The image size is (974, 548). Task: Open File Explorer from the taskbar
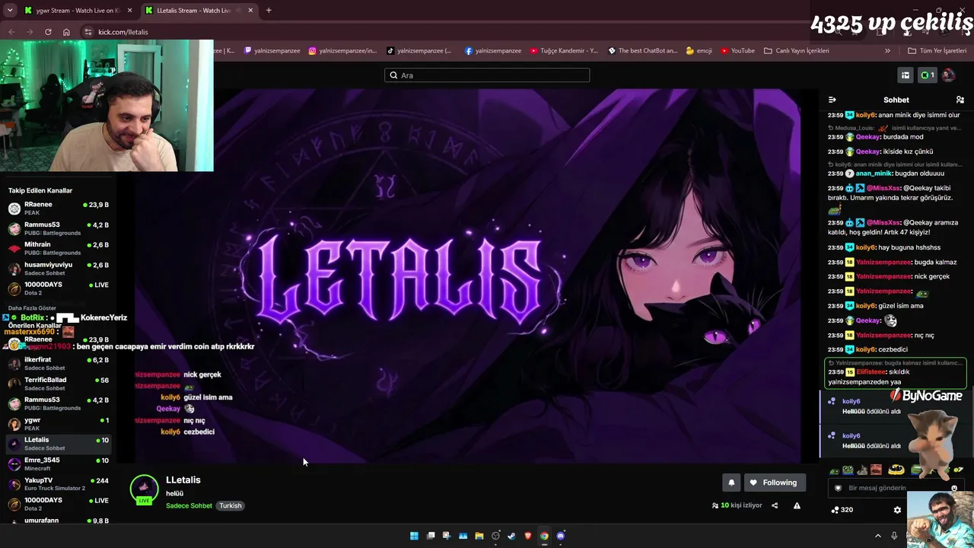(x=479, y=536)
